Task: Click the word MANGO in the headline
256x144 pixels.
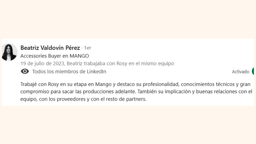Action: pos(79,56)
